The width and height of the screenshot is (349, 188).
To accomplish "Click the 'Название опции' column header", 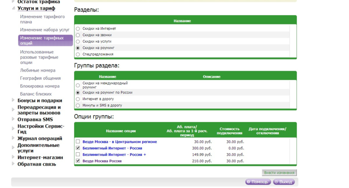I will (x=121, y=131).
